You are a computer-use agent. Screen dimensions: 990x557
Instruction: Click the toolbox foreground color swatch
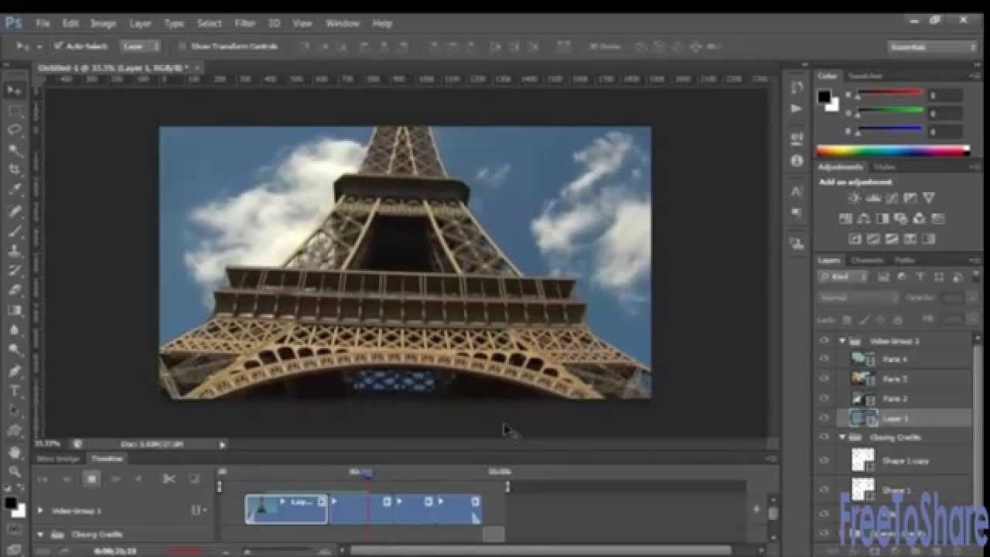click(10, 503)
